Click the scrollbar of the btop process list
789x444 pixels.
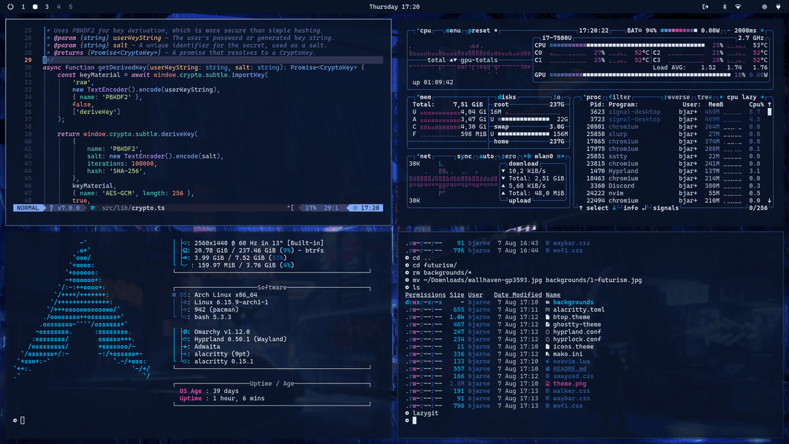[x=769, y=113]
